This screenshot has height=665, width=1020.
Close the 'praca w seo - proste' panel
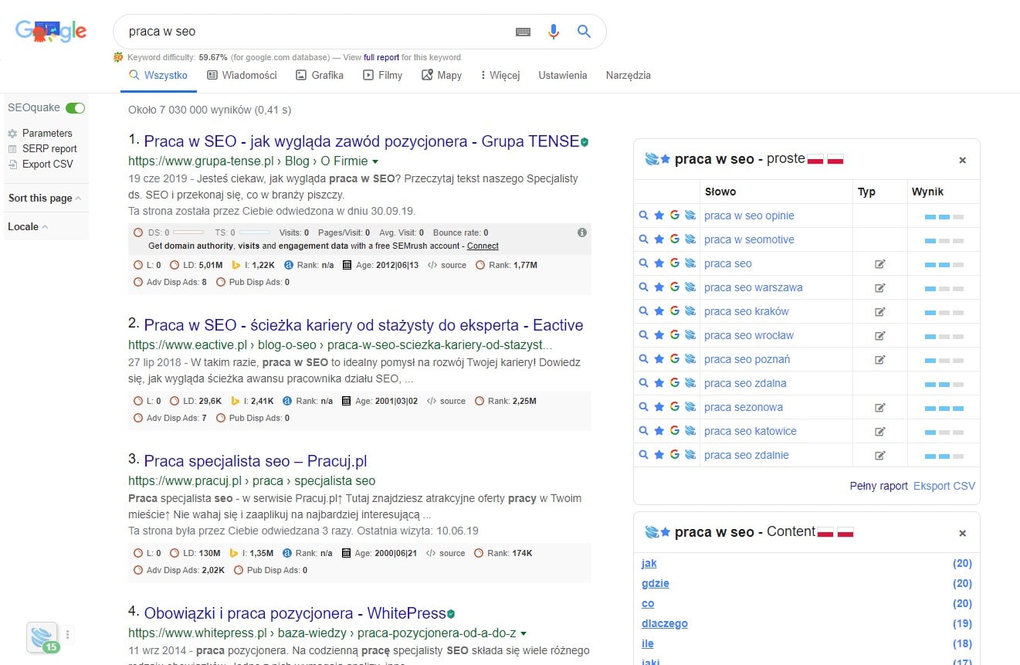tap(962, 160)
